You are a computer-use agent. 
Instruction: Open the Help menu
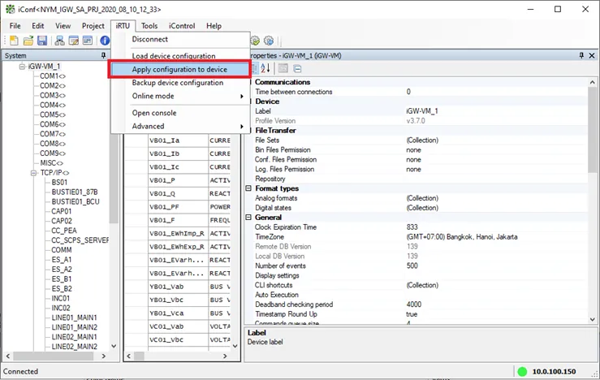(214, 26)
